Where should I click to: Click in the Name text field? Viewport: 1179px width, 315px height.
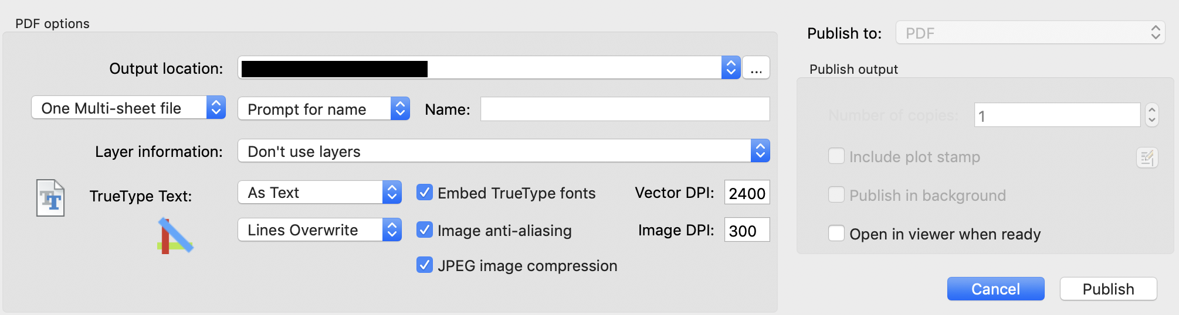click(x=625, y=109)
